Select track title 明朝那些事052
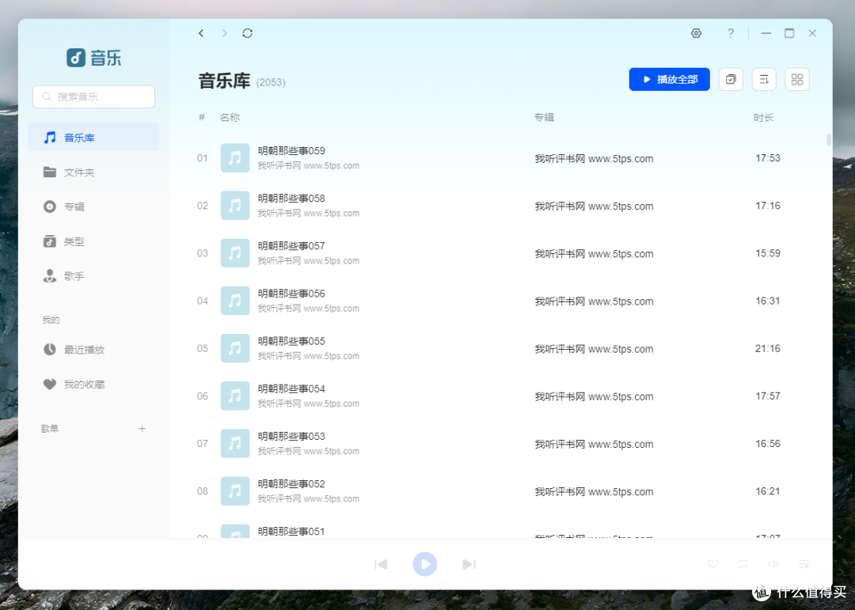855x610 pixels. tap(291, 484)
